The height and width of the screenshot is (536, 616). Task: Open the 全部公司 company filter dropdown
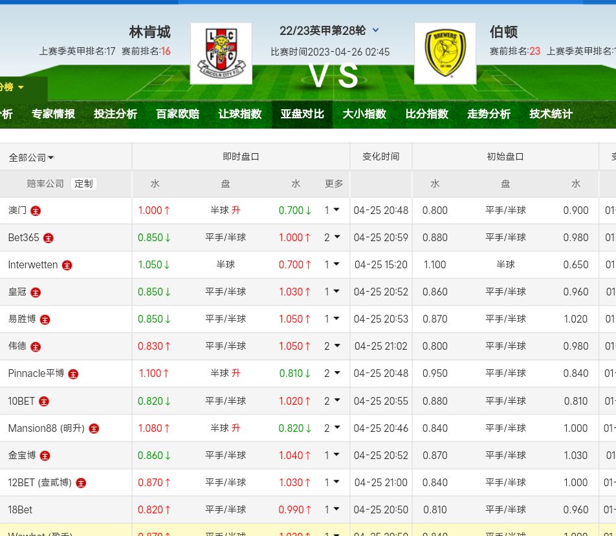31,157
